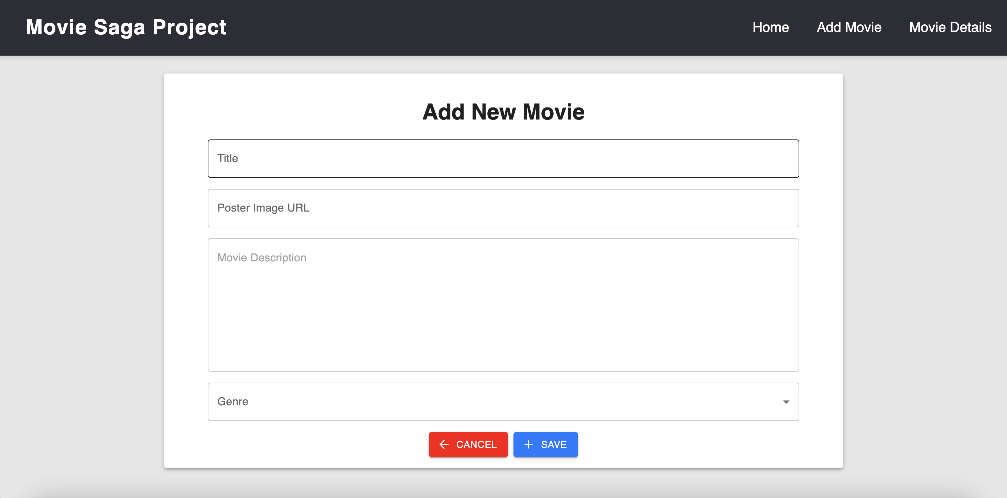Click the Add New Movie heading
This screenshot has height=498, width=1007.
point(503,112)
